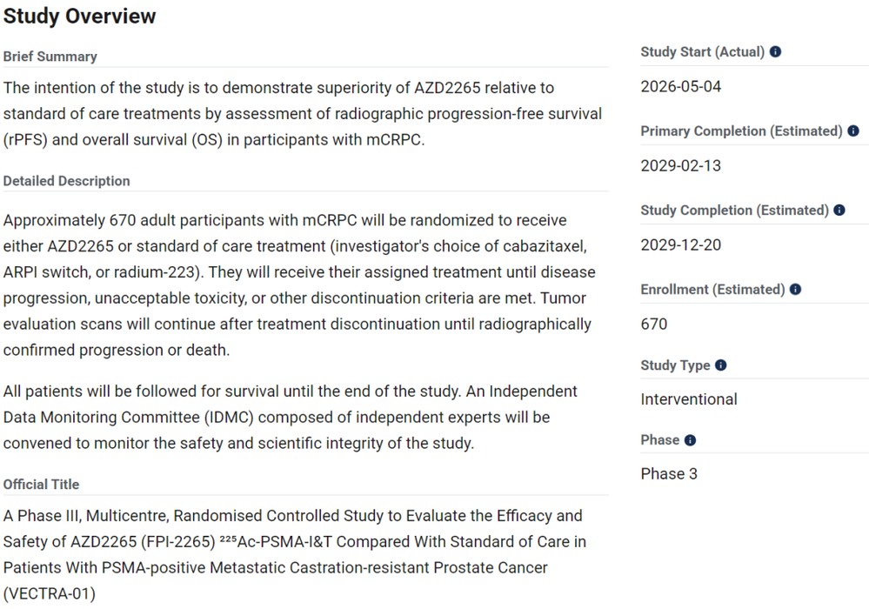This screenshot has height=609, width=869.
Task: Click the Enrollment (Estimated) label text
Action: point(712,289)
